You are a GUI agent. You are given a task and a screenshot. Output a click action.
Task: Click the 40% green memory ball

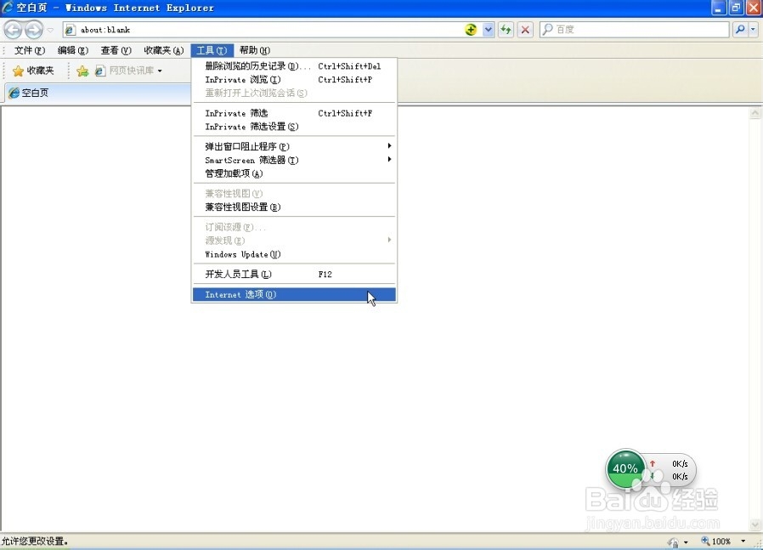click(625, 468)
